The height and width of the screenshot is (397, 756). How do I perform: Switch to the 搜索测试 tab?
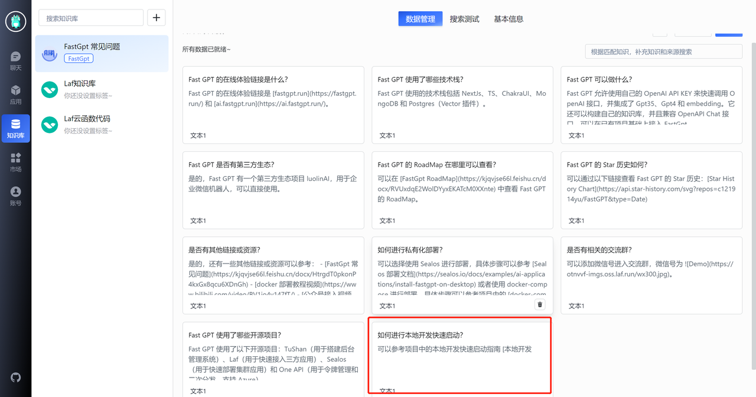coord(464,19)
